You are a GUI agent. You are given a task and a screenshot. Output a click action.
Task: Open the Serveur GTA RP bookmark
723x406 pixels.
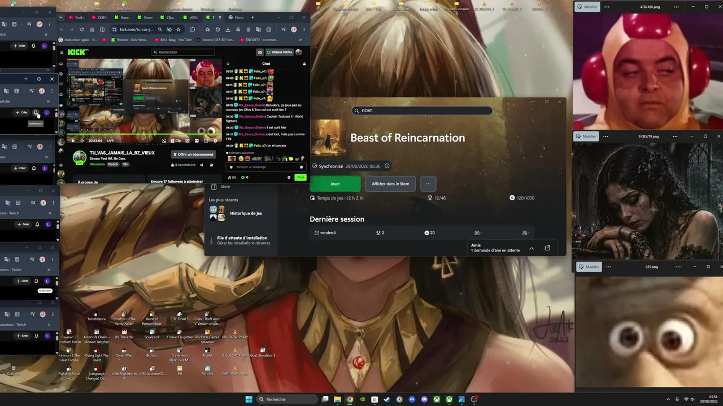coord(215,40)
